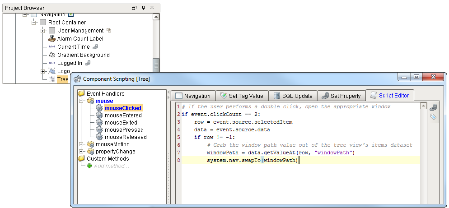Click the mouseReleased gear icon
Viewport: 449px width, 208px height.
[x=99, y=137]
